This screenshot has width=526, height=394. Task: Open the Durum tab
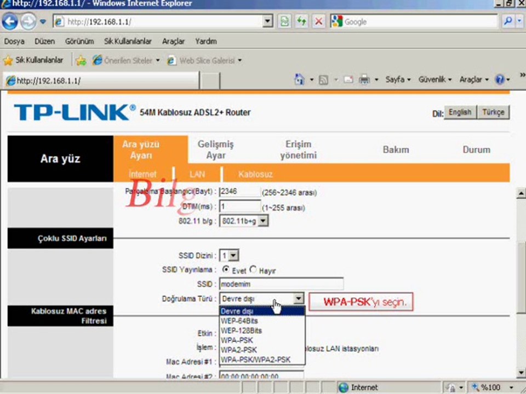(x=476, y=149)
